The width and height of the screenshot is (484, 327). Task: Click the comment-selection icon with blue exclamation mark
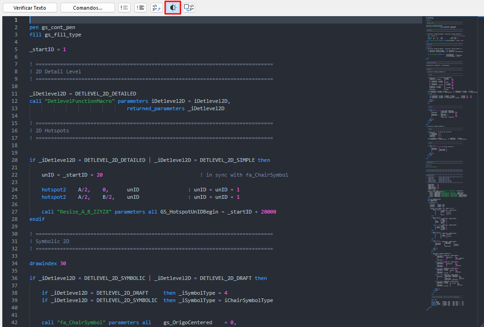pyautogui.click(x=124, y=8)
